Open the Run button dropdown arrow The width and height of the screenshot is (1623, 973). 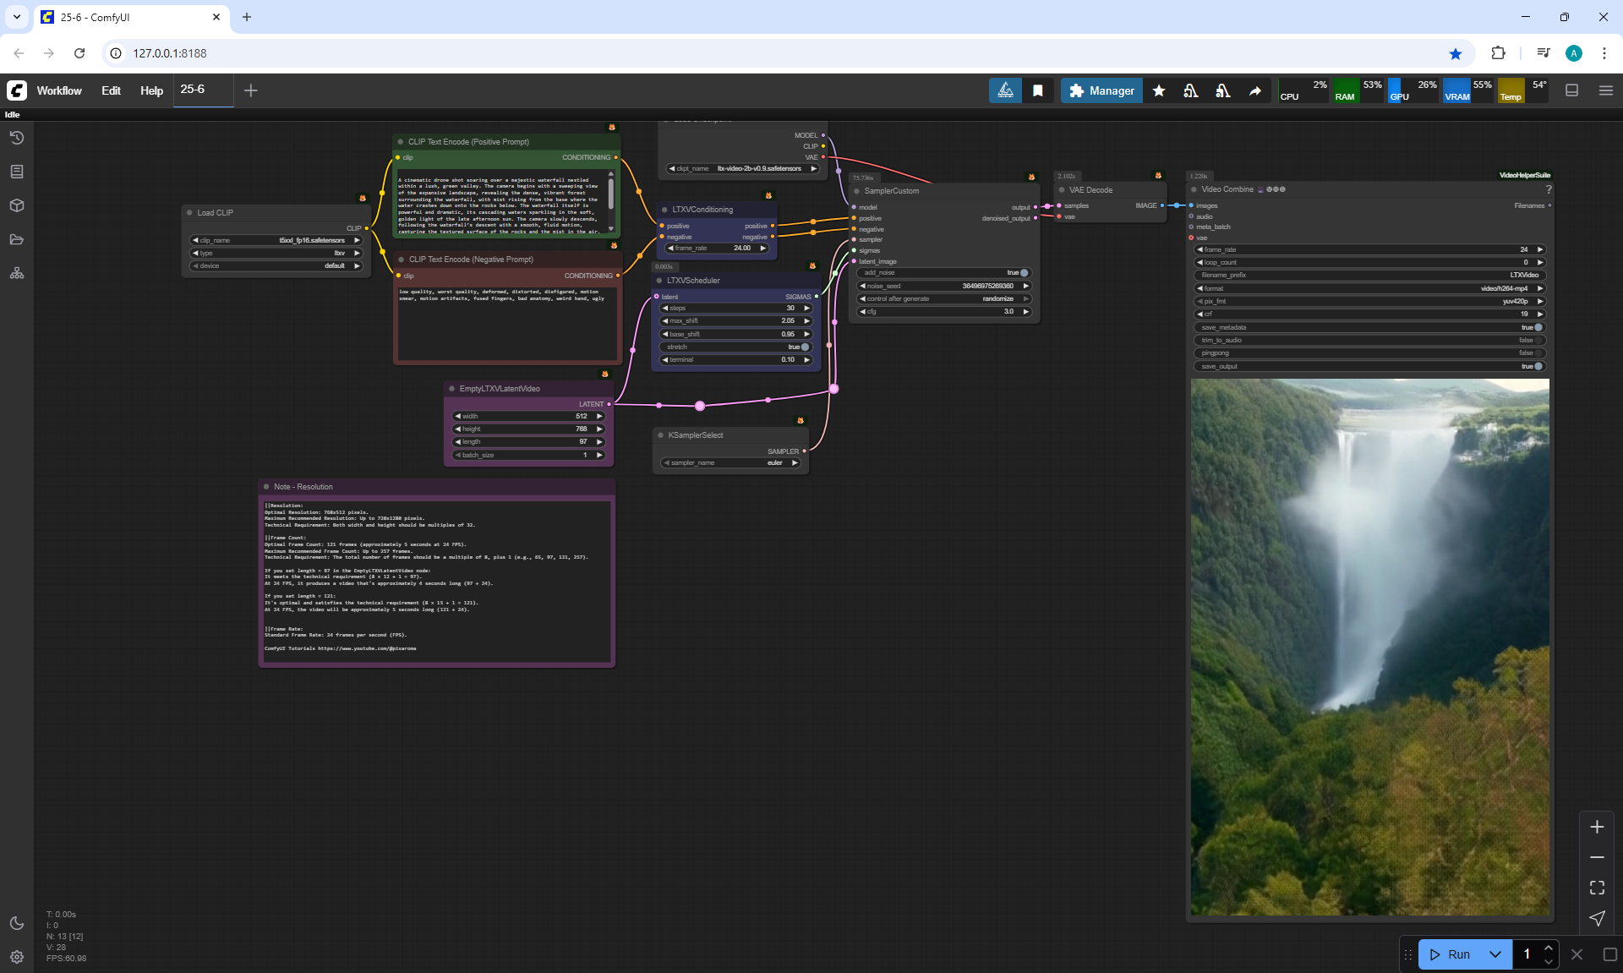[1495, 954]
